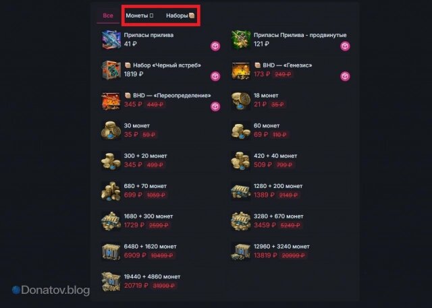Select the 12960 + 3240 монет vault icon
The height and width of the screenshot is (308, 432).
(241, 251)
